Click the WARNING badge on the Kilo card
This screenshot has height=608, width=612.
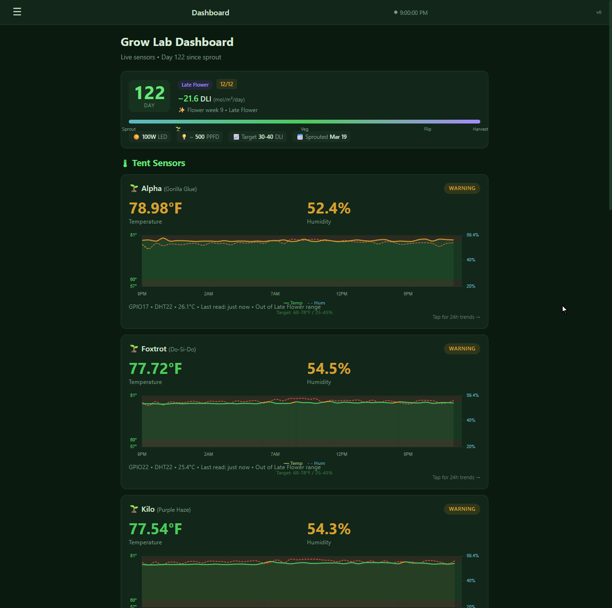(462, 509)
